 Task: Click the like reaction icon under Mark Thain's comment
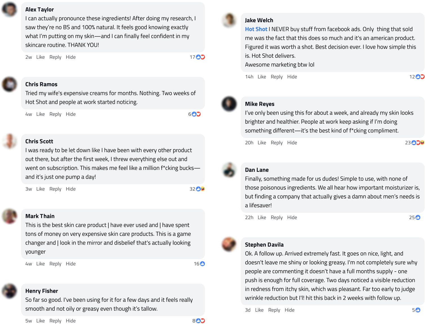coord(203,264)
